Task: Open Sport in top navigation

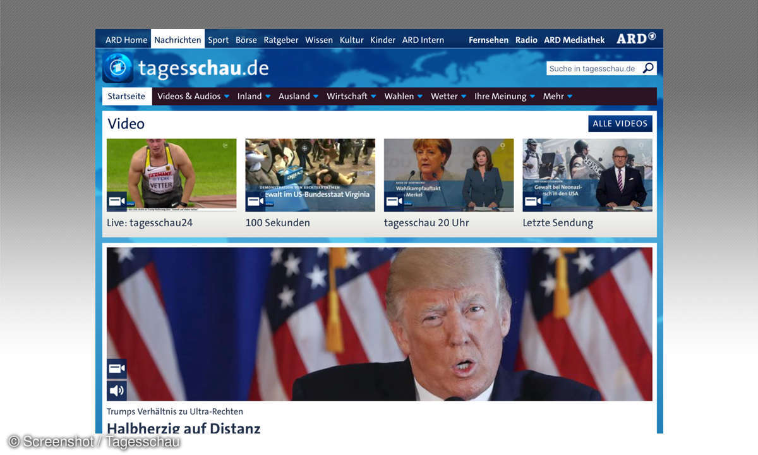Action: 219,40
